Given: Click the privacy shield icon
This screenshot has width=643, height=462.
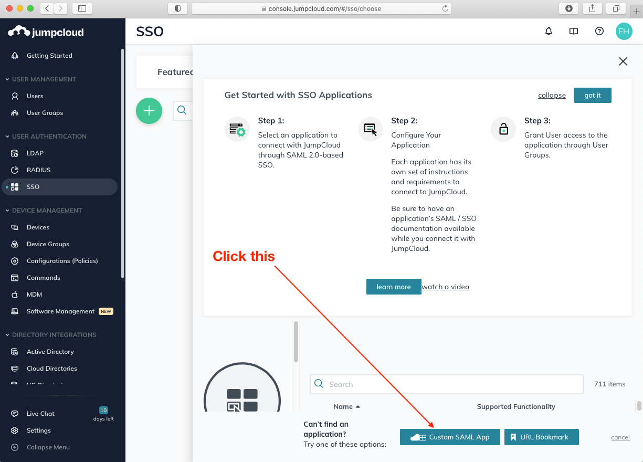Looking at the screenshot, I should 177,8.
